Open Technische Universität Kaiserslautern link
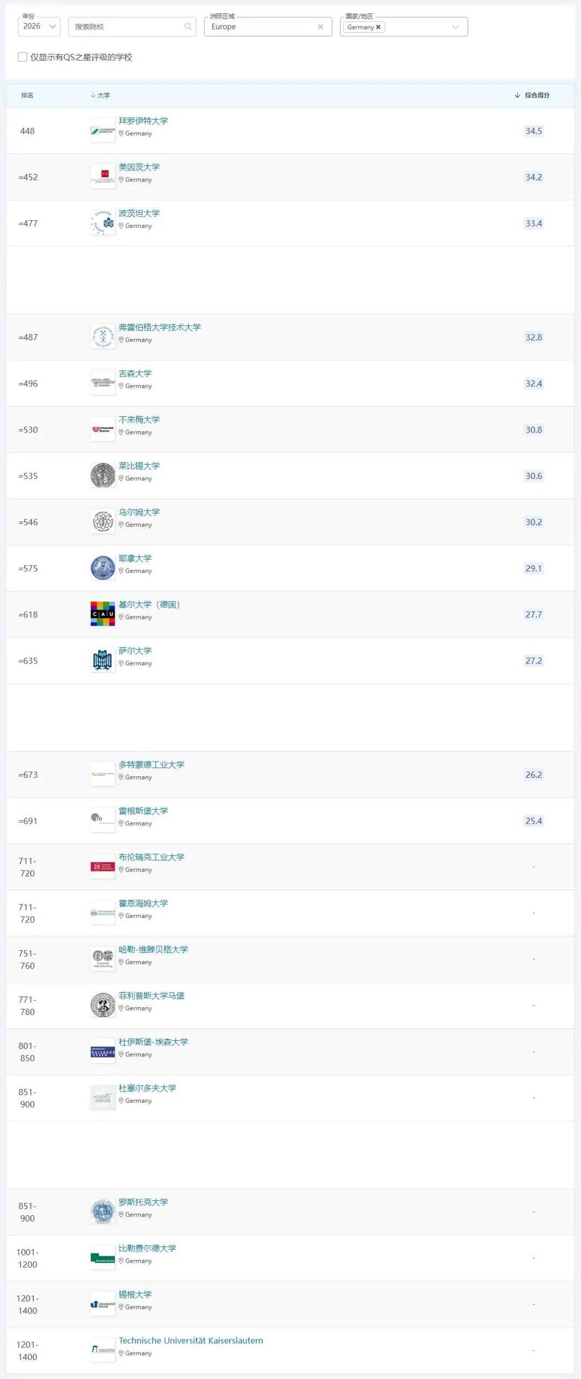Image resolution: width=581 pixels, height=1379 pixels. 190,1340
